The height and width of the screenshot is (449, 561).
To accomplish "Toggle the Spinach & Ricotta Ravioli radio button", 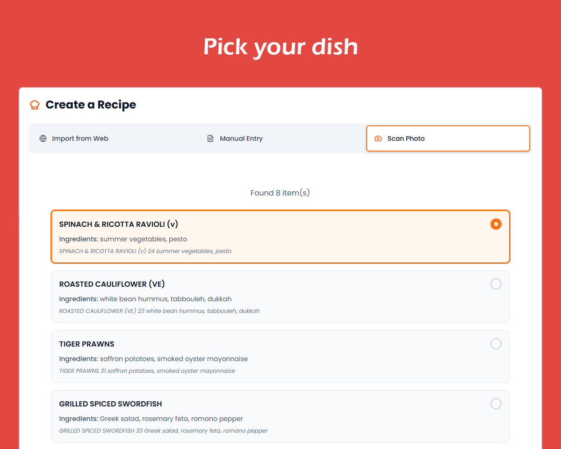I will click(x=496, y=224).
